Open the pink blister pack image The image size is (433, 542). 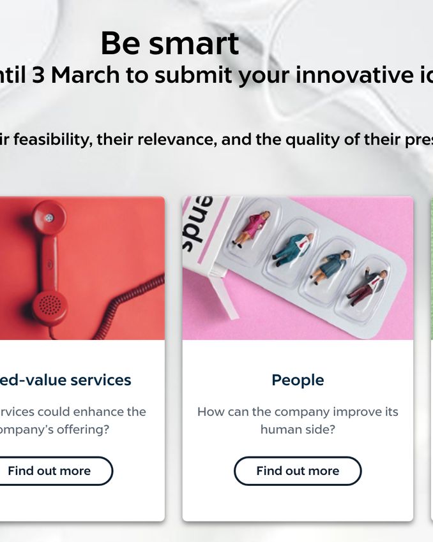(x=298, y=268)
